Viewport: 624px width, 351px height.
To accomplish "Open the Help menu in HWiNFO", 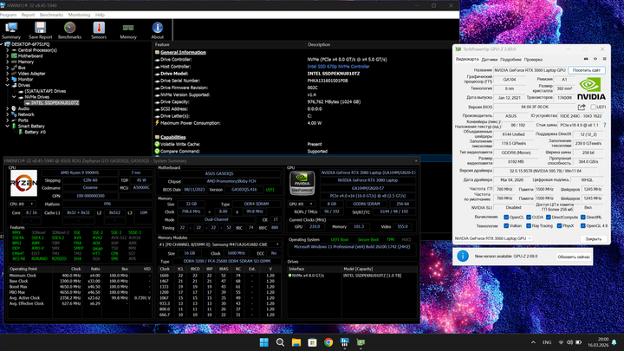I will (100, 15).
